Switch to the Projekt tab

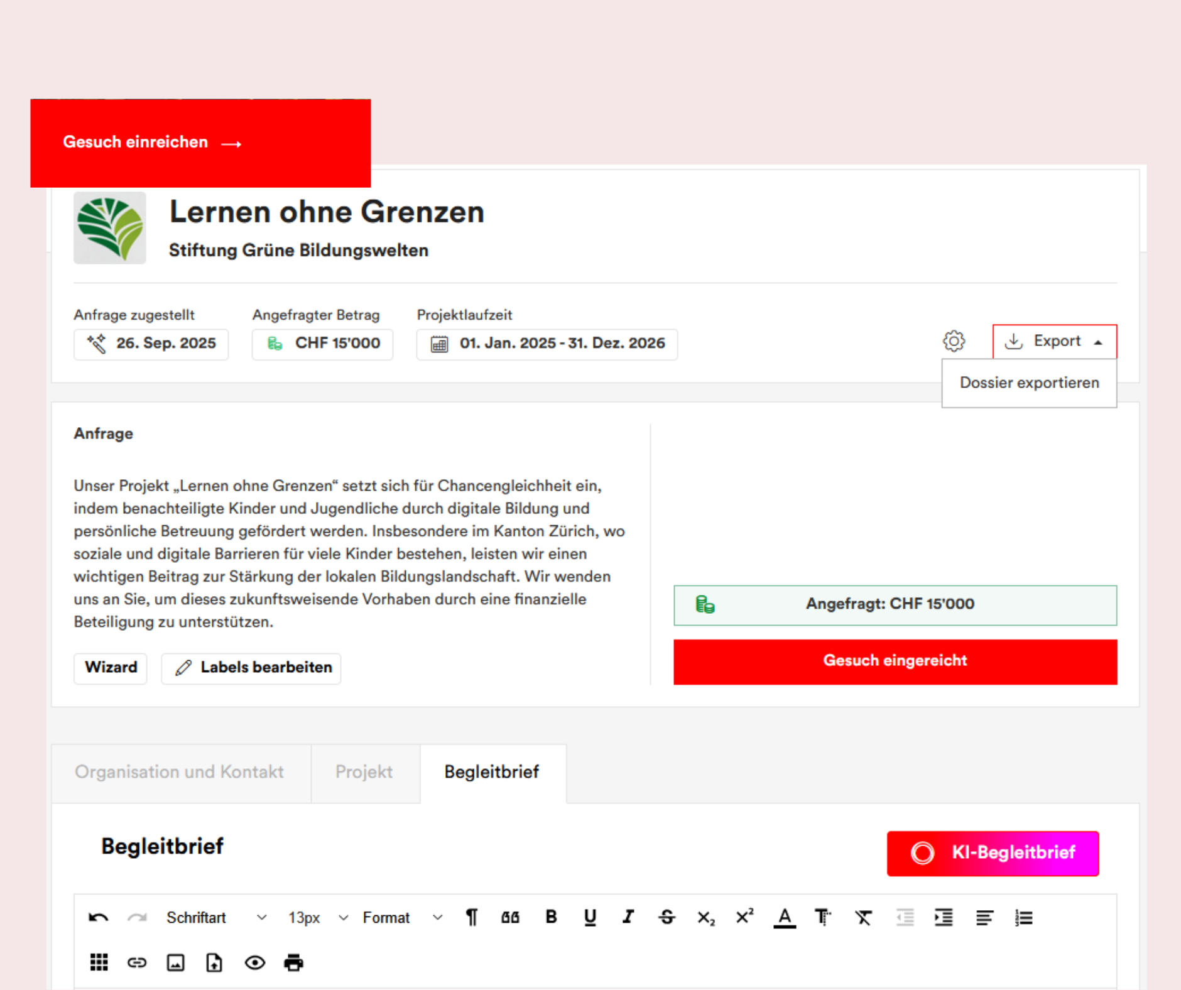coord(364,772)
